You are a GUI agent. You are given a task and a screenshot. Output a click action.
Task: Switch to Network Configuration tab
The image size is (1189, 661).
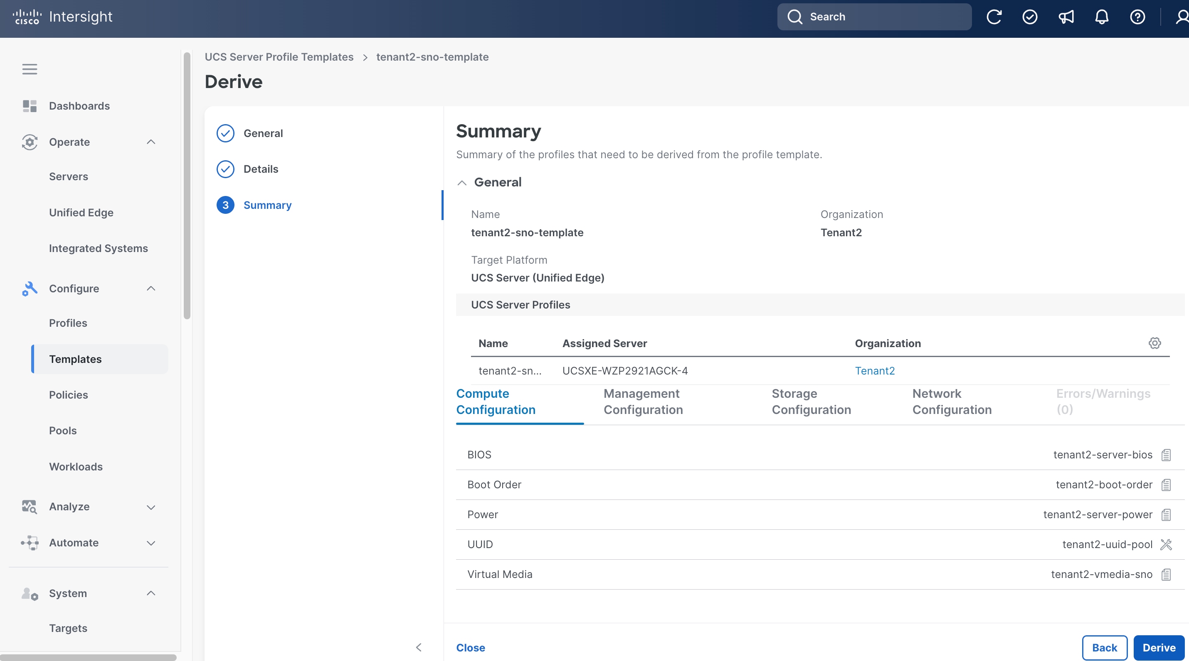[x=952, y=402]
